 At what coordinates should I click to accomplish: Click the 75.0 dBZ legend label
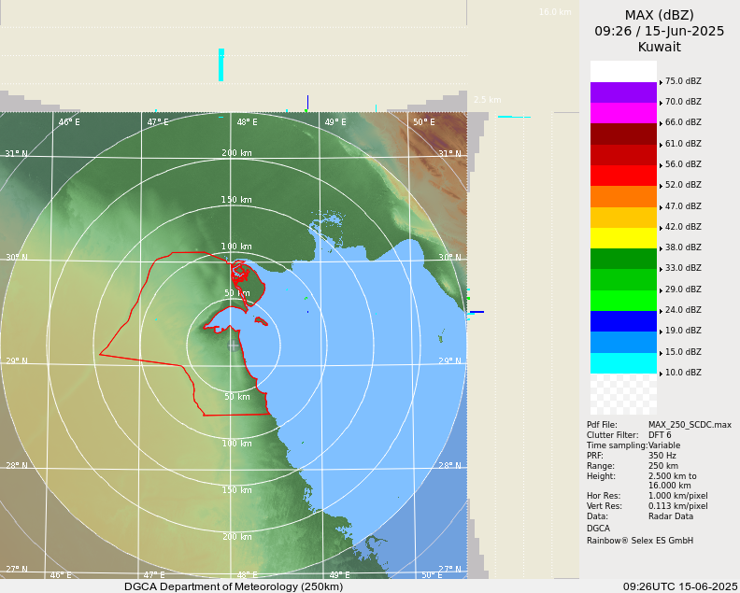[683, 81]
